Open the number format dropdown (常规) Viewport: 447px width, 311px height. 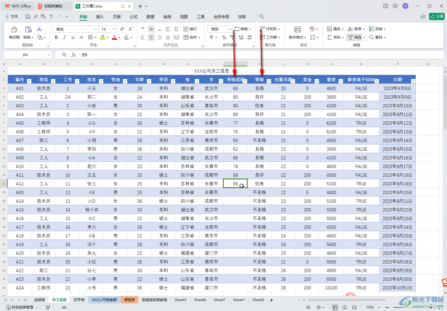[230, 29]
